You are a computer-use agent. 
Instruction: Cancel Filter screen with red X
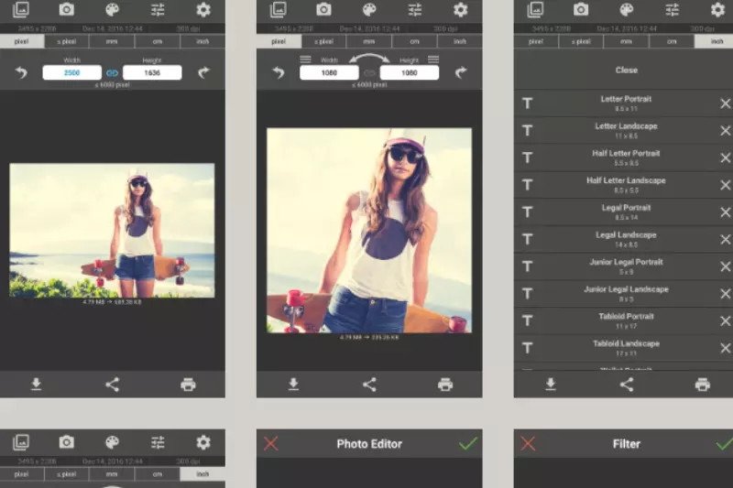[528, 443]
